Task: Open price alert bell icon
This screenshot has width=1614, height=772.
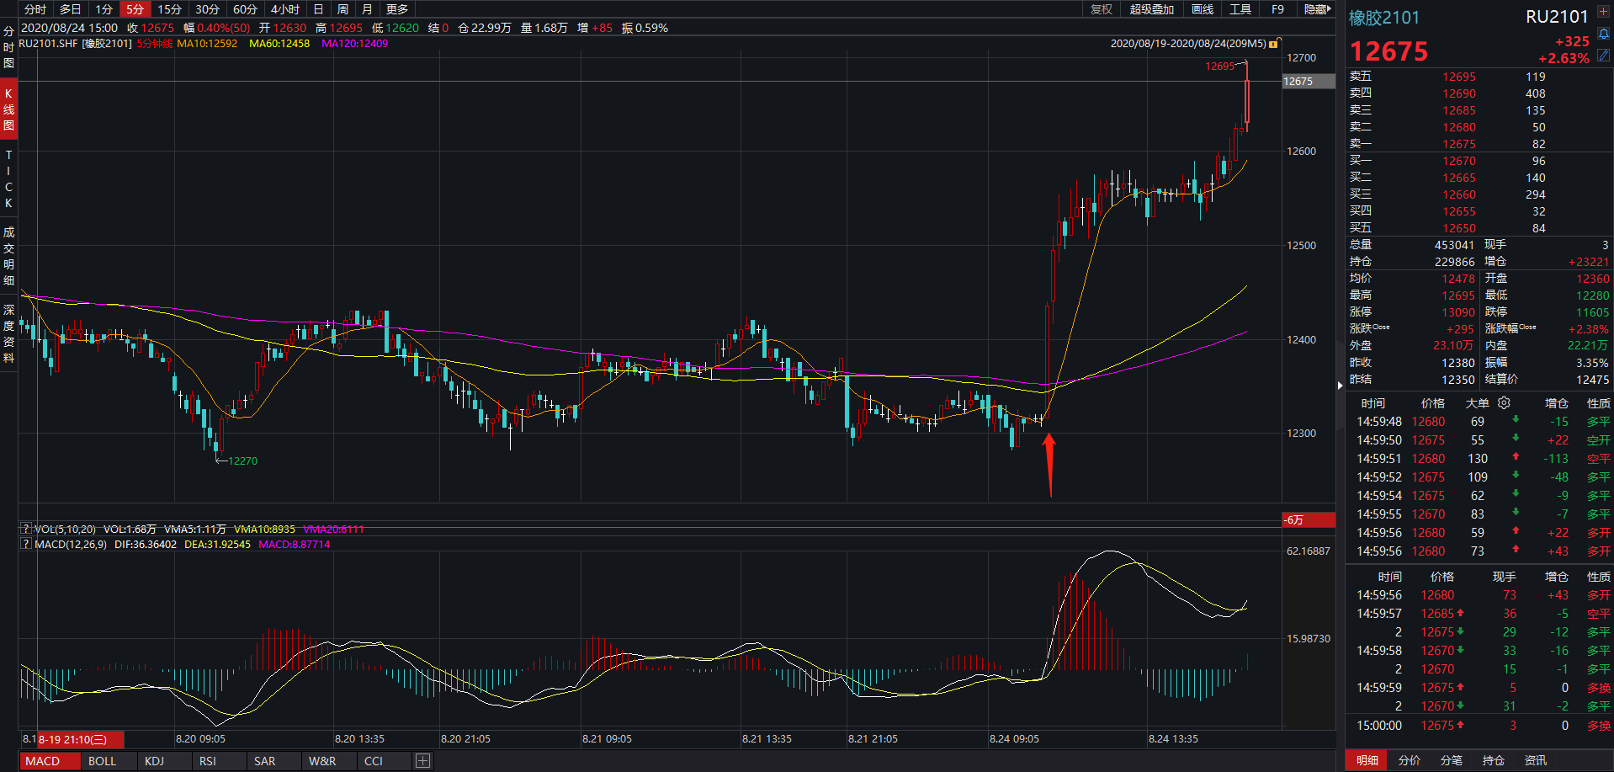Action: 1603,35
